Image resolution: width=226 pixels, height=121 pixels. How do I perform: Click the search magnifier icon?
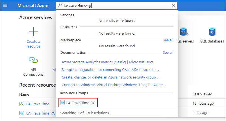point(60,5)
